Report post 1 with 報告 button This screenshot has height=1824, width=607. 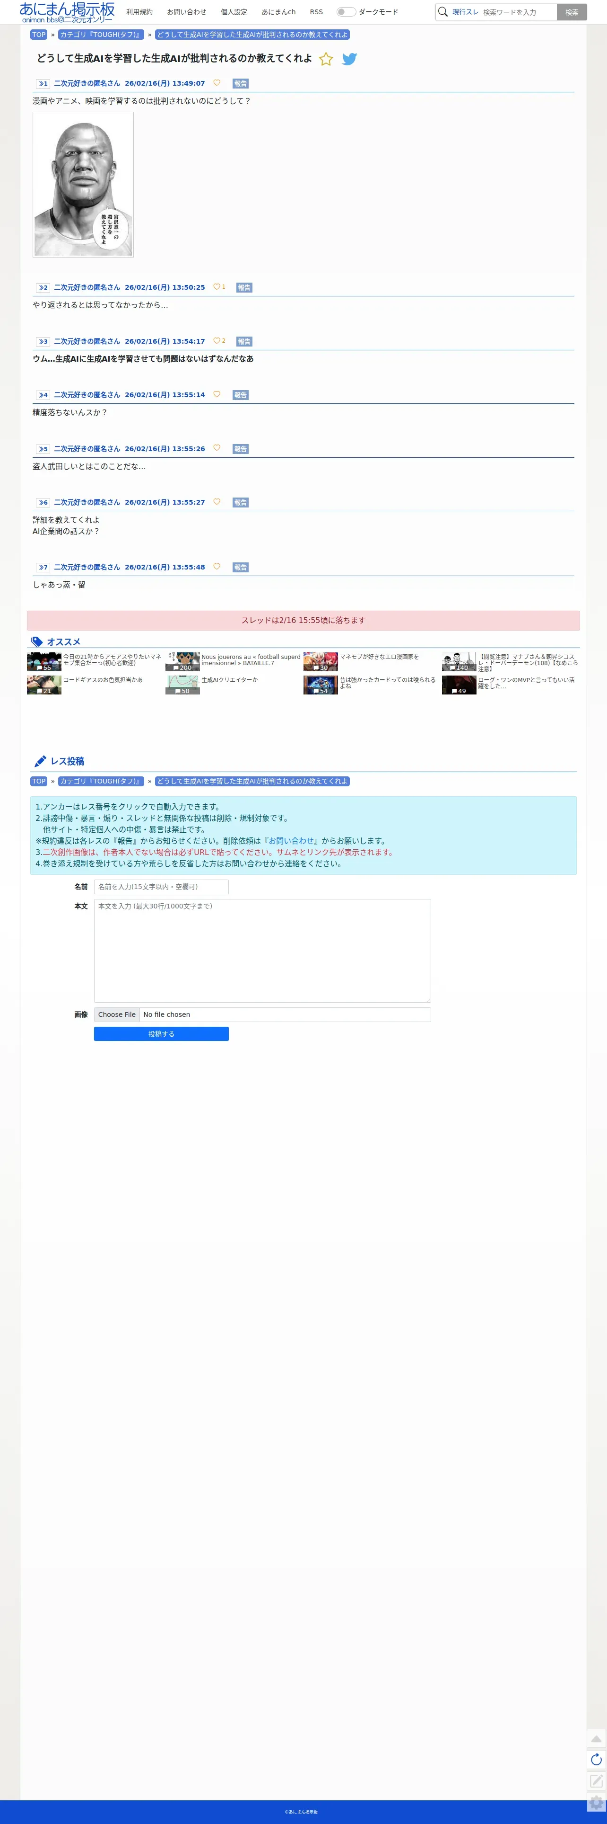click(x=241, y=83)
